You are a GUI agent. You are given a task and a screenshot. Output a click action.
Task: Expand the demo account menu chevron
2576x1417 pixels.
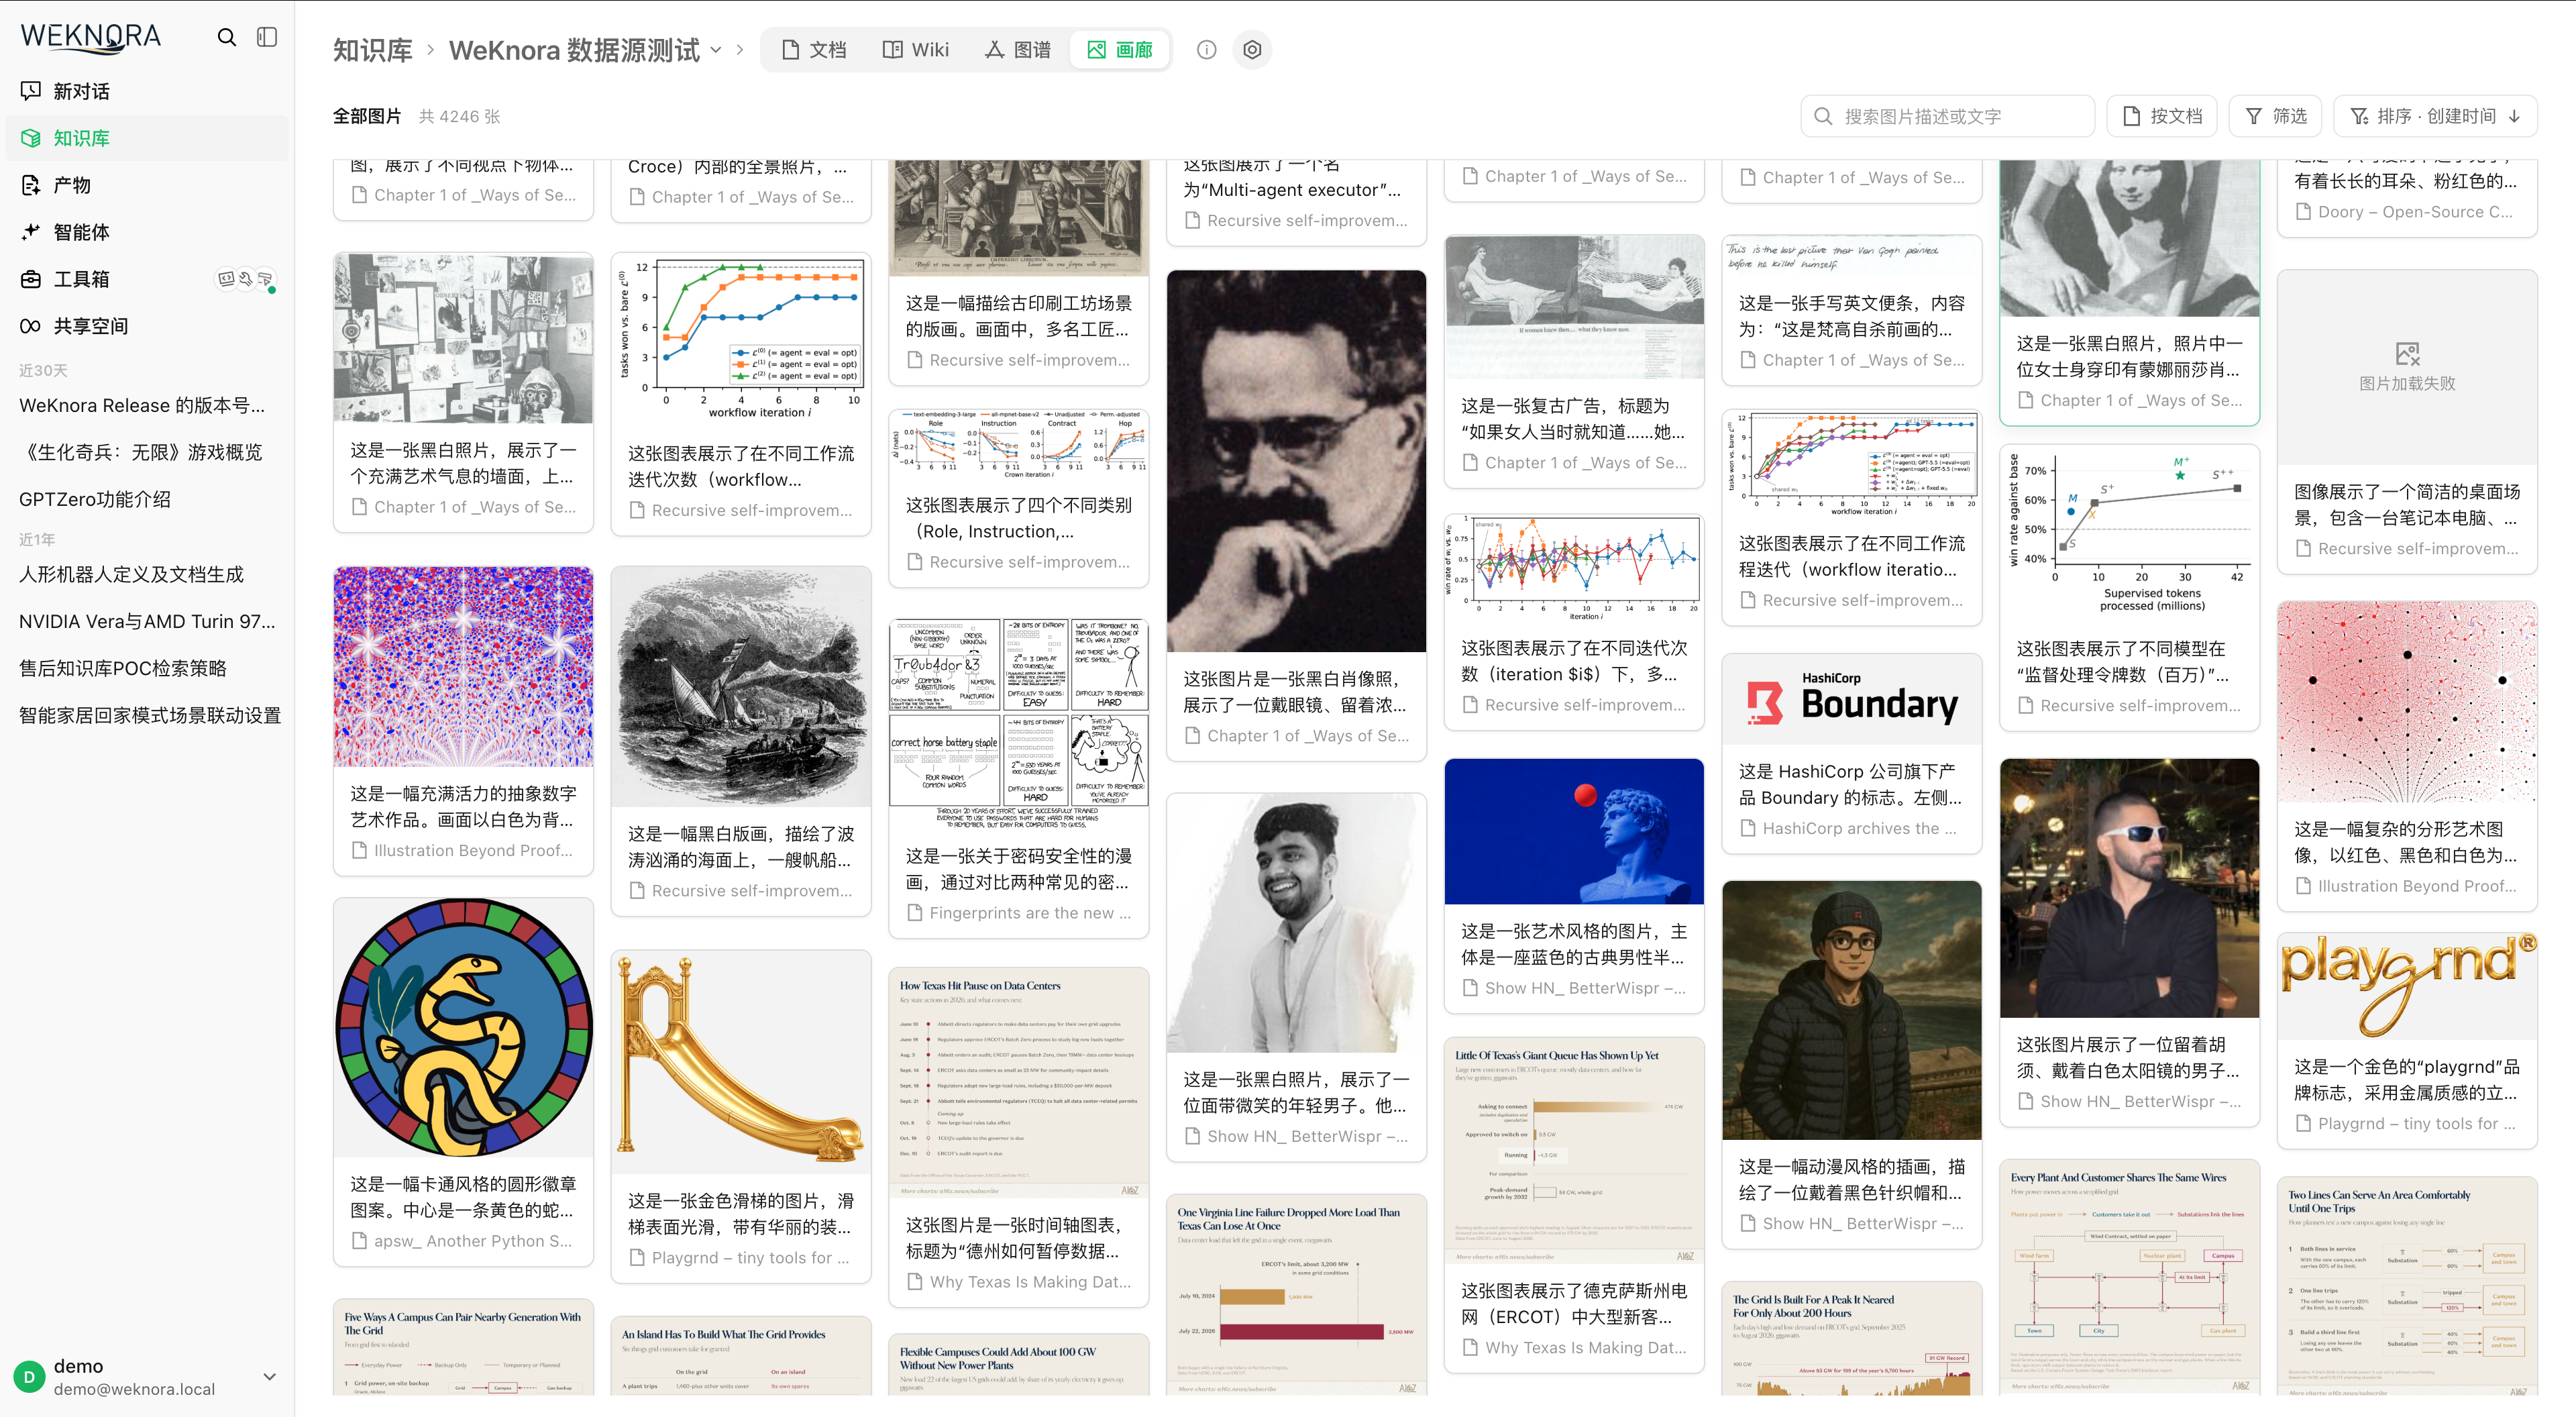269,1377
